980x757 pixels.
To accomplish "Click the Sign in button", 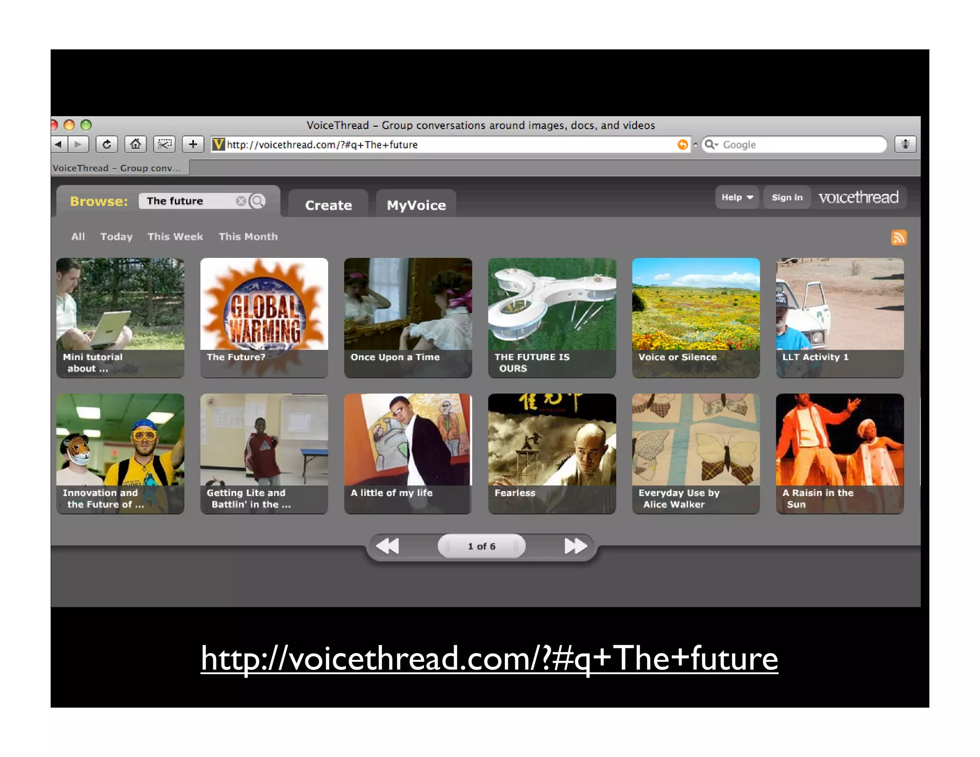I will click(787, 197).
